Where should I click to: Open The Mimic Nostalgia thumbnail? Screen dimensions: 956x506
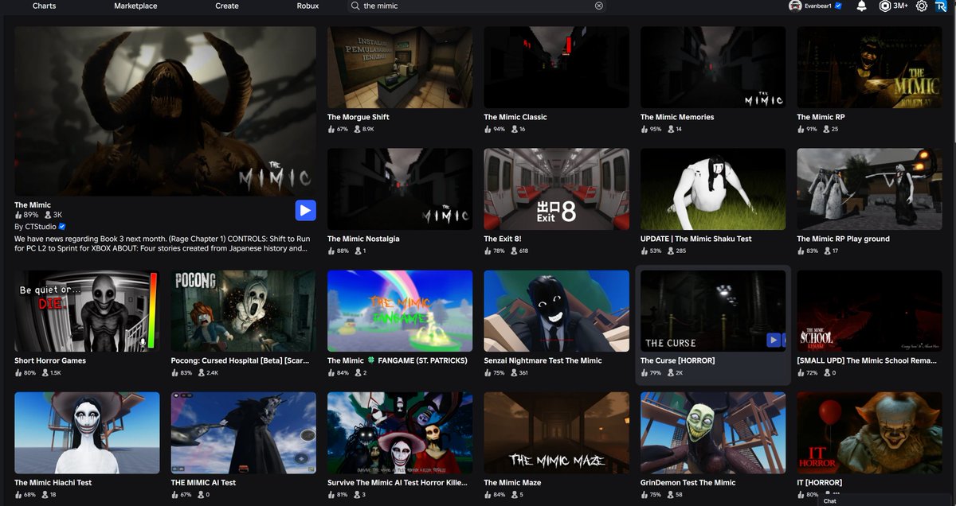tap(400, 189)
